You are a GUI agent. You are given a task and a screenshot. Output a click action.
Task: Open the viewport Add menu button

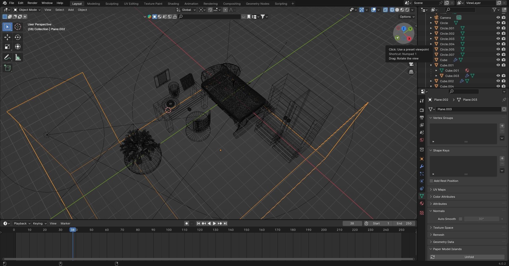point(71,10)
